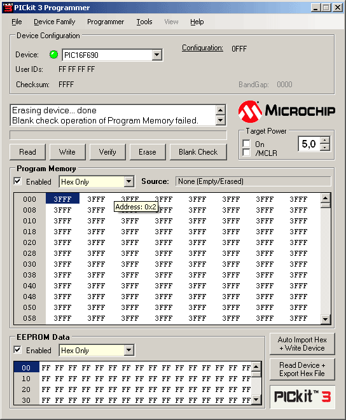This screenshot has width=346, height=420.
Task: Decrease target voltage with down arrow
Action: (x=325, y=148)
